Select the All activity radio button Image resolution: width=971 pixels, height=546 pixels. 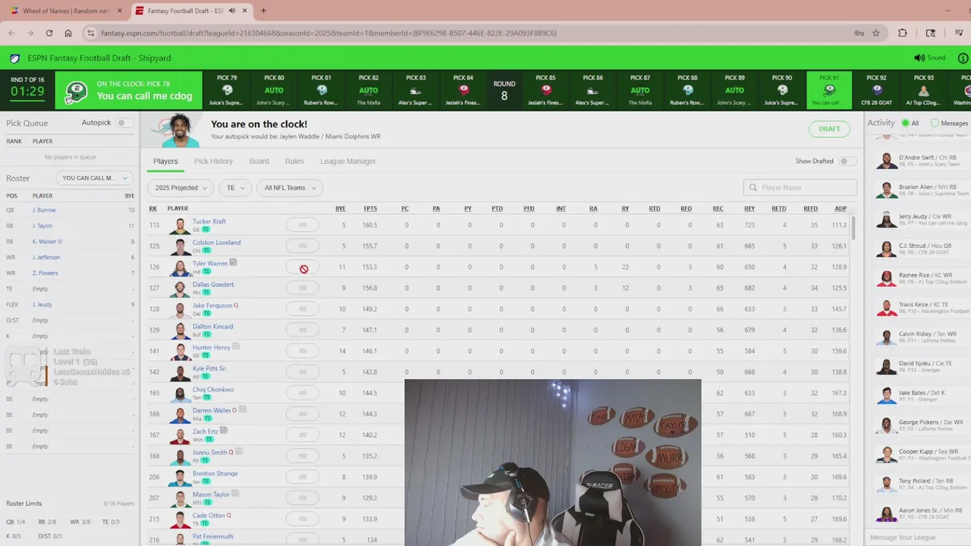(905, 123)
